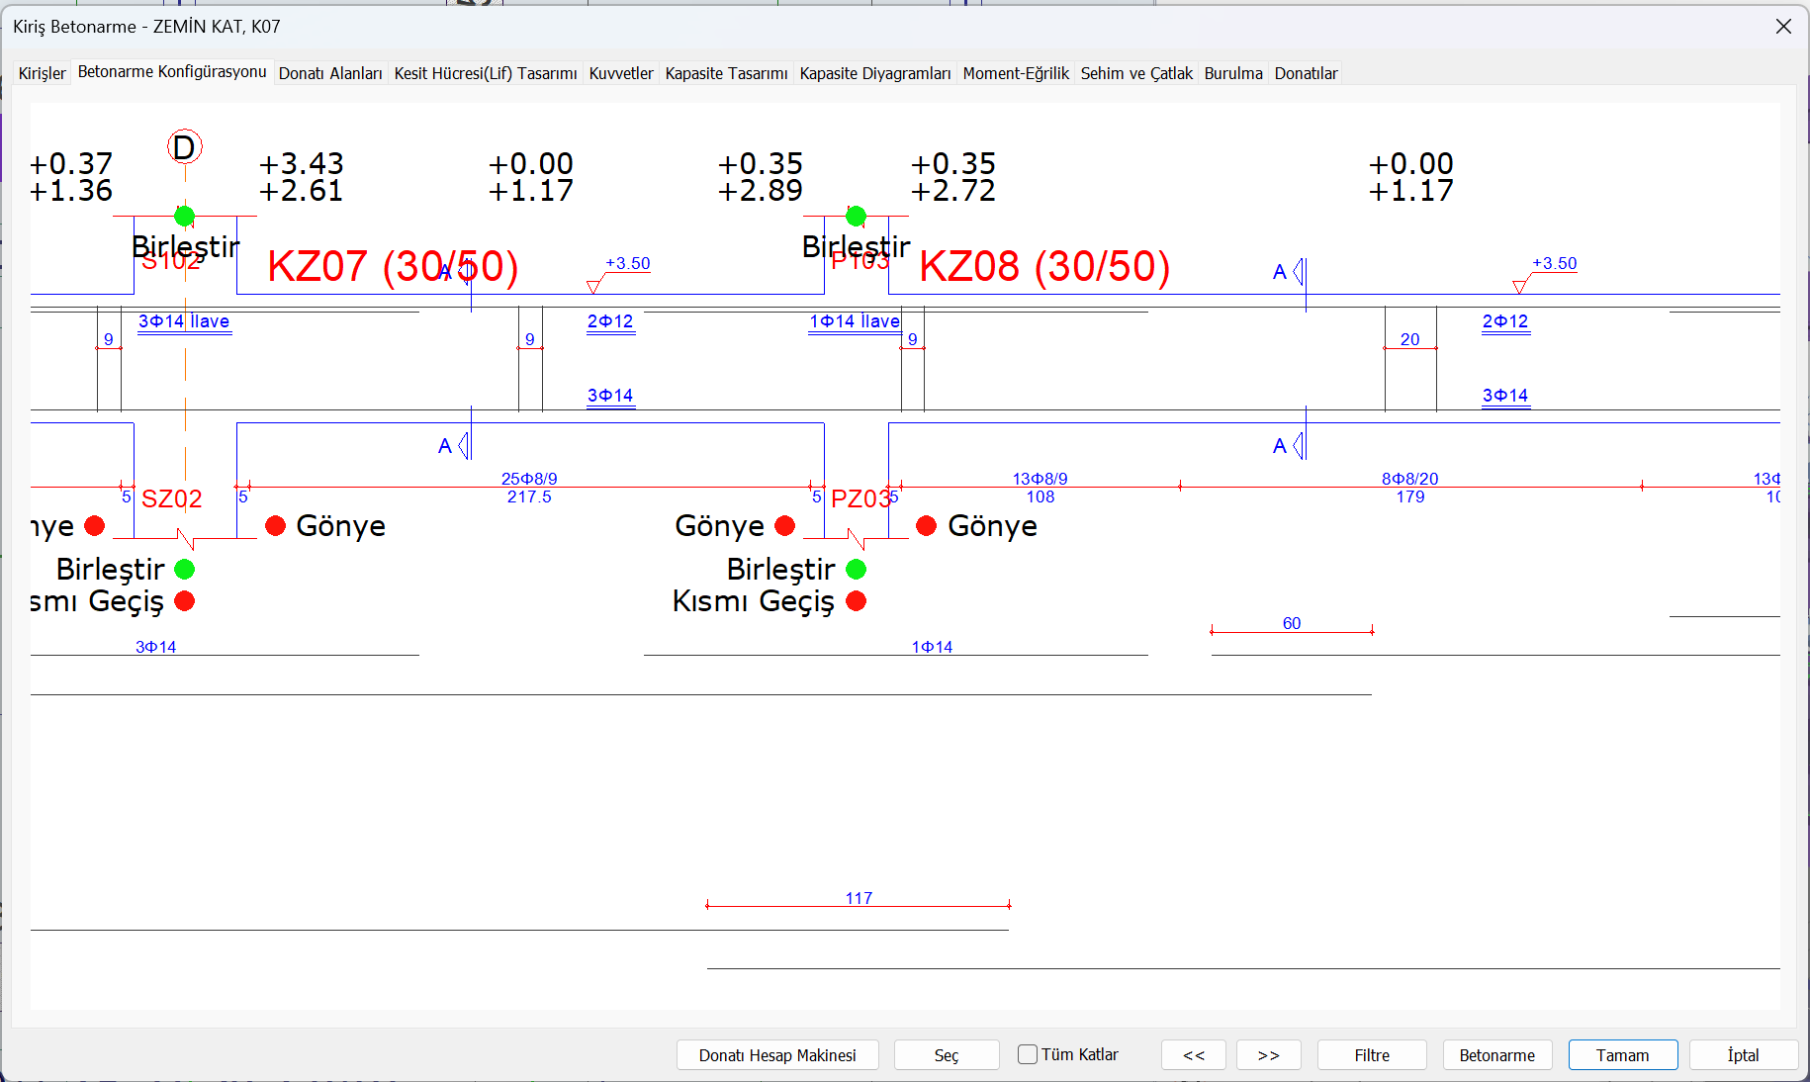
Task: Enable the Tüm Katlar checkbox
Action: 1028,1054
